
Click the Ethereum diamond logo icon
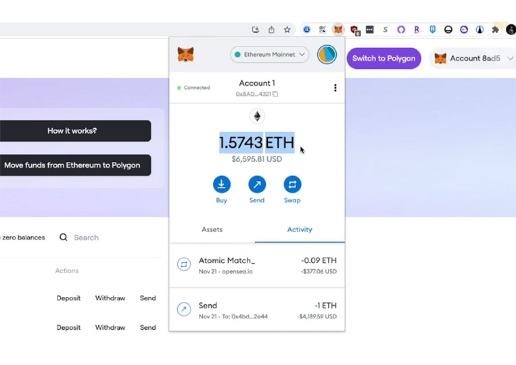257,116
